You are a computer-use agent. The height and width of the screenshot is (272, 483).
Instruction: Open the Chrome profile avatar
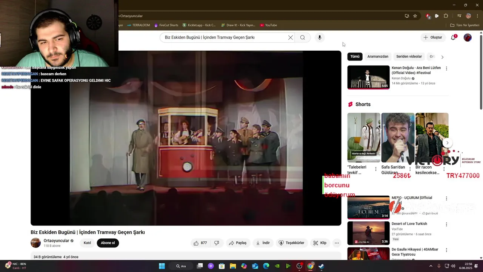pos(468,16)
